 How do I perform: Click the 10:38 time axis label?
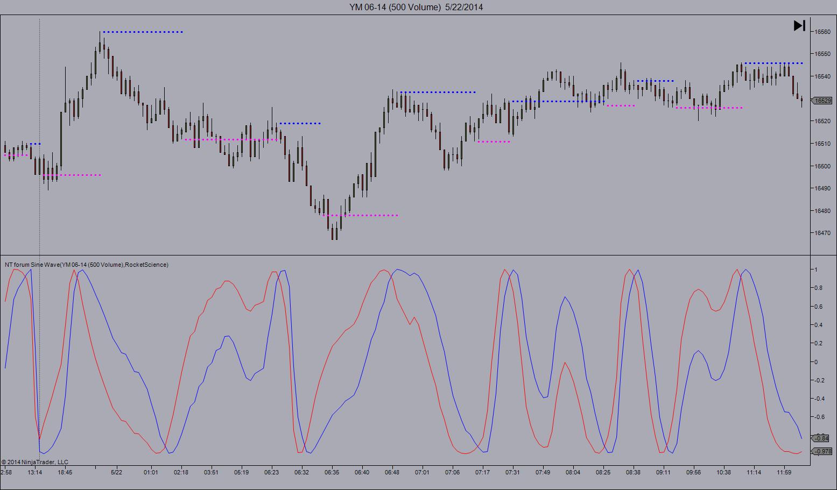click(x=723, y=473)
